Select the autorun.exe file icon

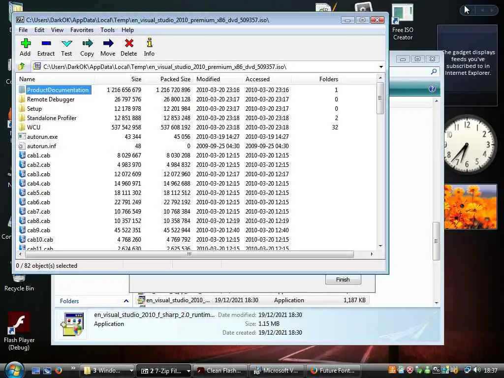click(x=22, y=137)
